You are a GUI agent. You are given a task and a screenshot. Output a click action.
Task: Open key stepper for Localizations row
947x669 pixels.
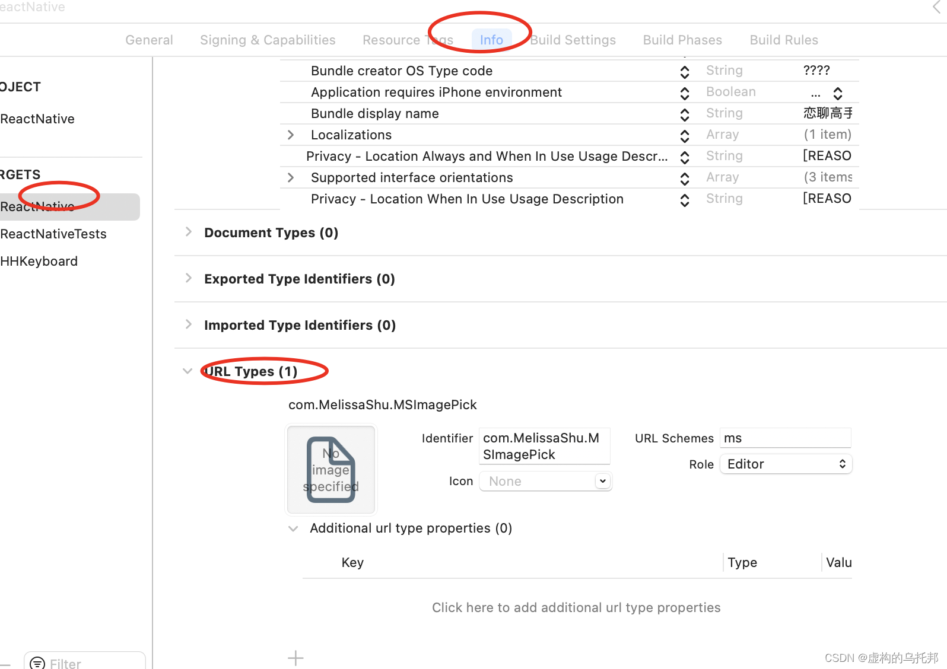(685, 136)
